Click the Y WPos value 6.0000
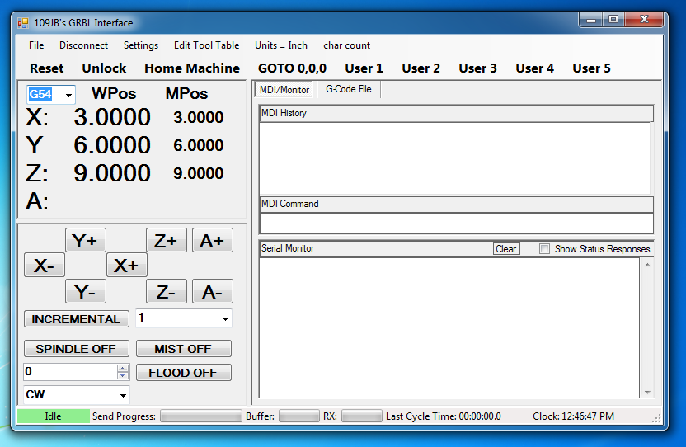The height and width of the screenshot is (447, 686). 112,145
